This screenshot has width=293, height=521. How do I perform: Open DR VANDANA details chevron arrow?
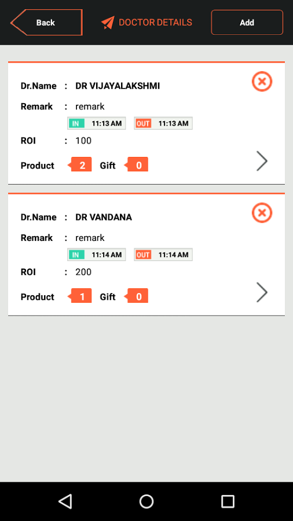tap(262, 292)
